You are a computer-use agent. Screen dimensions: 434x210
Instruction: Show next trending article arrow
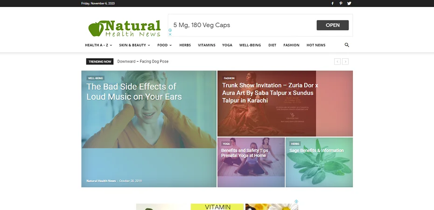point(345,62)
